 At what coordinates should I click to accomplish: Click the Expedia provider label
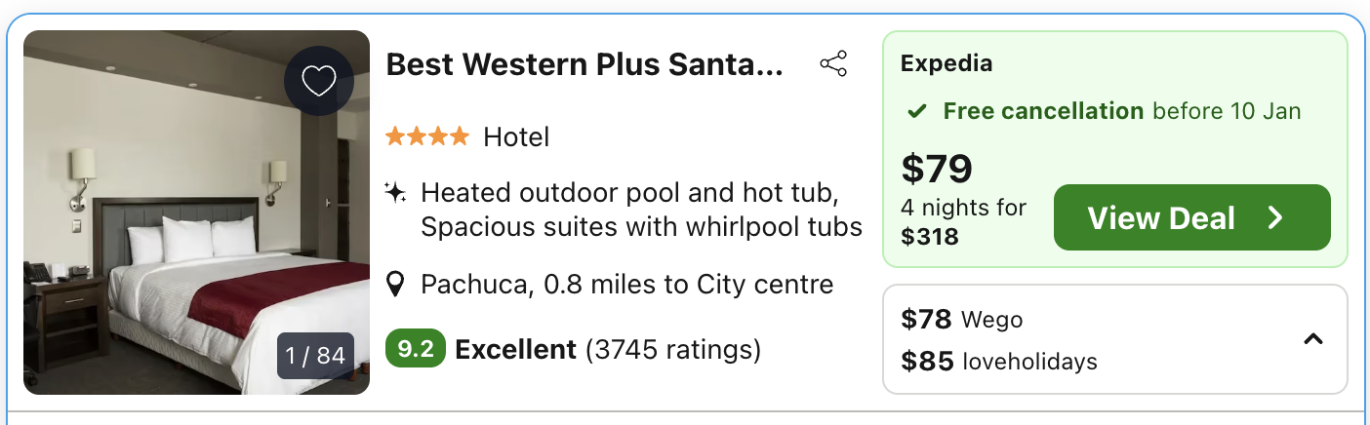pyautogui.click(x=947, y=64)
